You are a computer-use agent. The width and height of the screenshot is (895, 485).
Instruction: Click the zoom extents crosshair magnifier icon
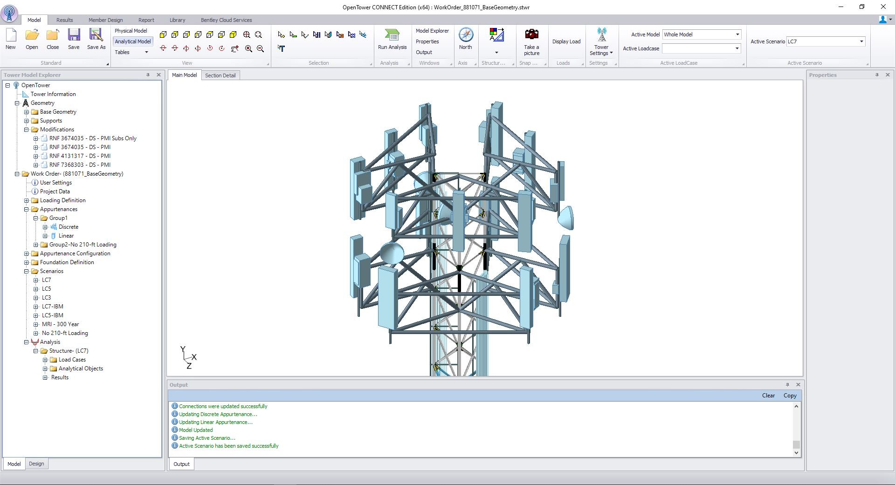tap(247, 34)
